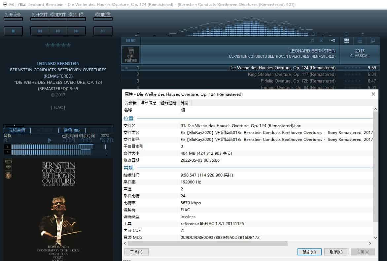The width and height of the screenshot is (387, 261).
Task: Click the PLAYING album thumbnail in the playlist header
Action: [131, 54]
